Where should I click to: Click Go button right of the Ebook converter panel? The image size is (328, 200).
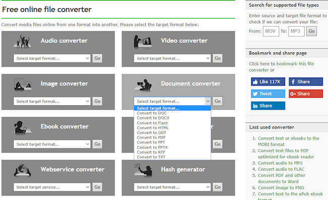(x=217, y=144)
